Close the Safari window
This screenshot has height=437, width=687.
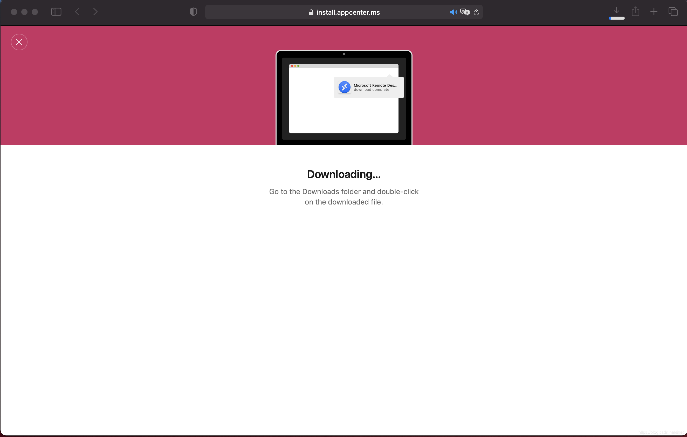click(x=14, y=12)
